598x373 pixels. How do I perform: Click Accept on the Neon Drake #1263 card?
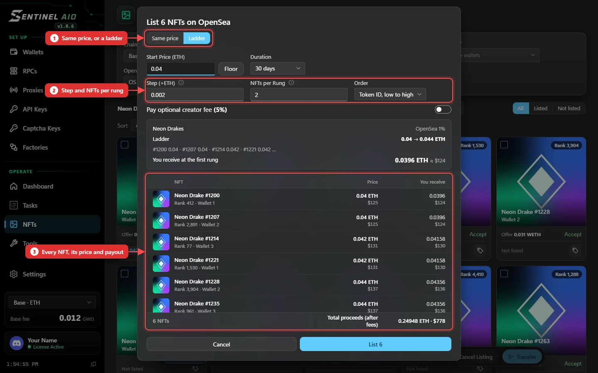click(x=573, y=363)
